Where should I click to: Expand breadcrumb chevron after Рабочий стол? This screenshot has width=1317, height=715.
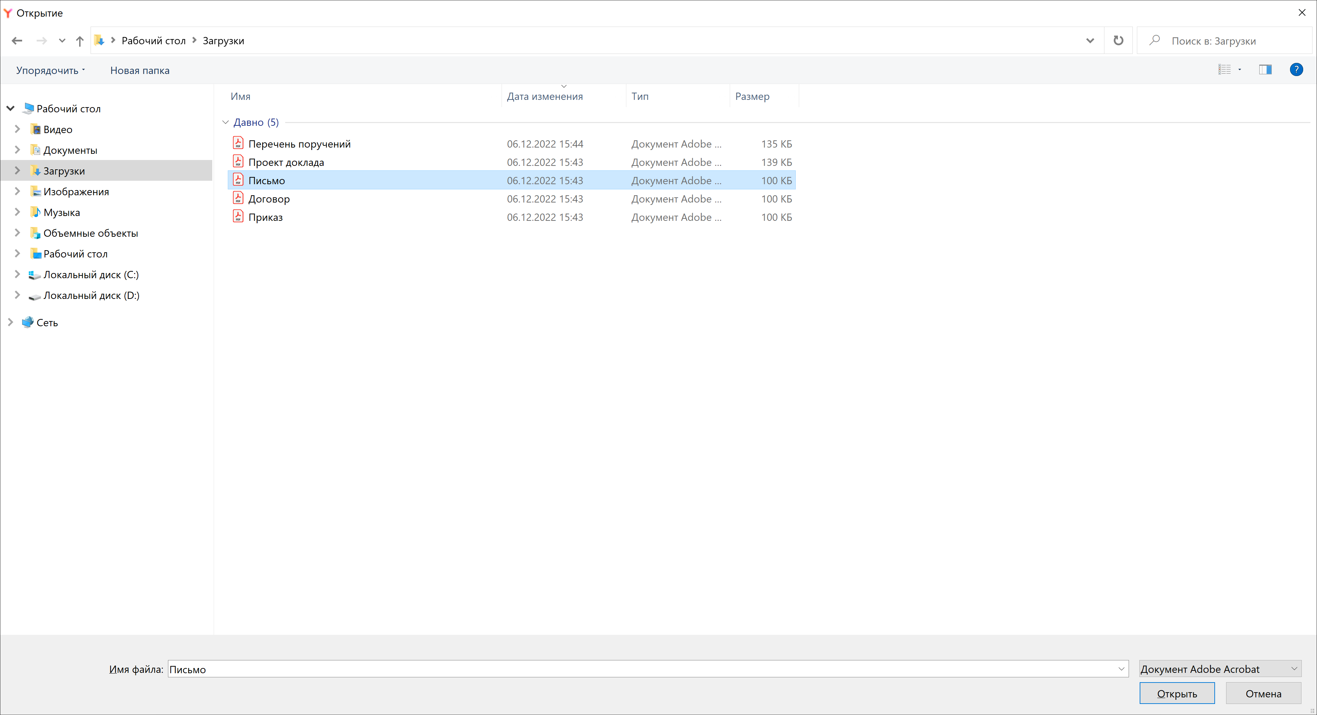pyautogui.click(x=194, y=40)
